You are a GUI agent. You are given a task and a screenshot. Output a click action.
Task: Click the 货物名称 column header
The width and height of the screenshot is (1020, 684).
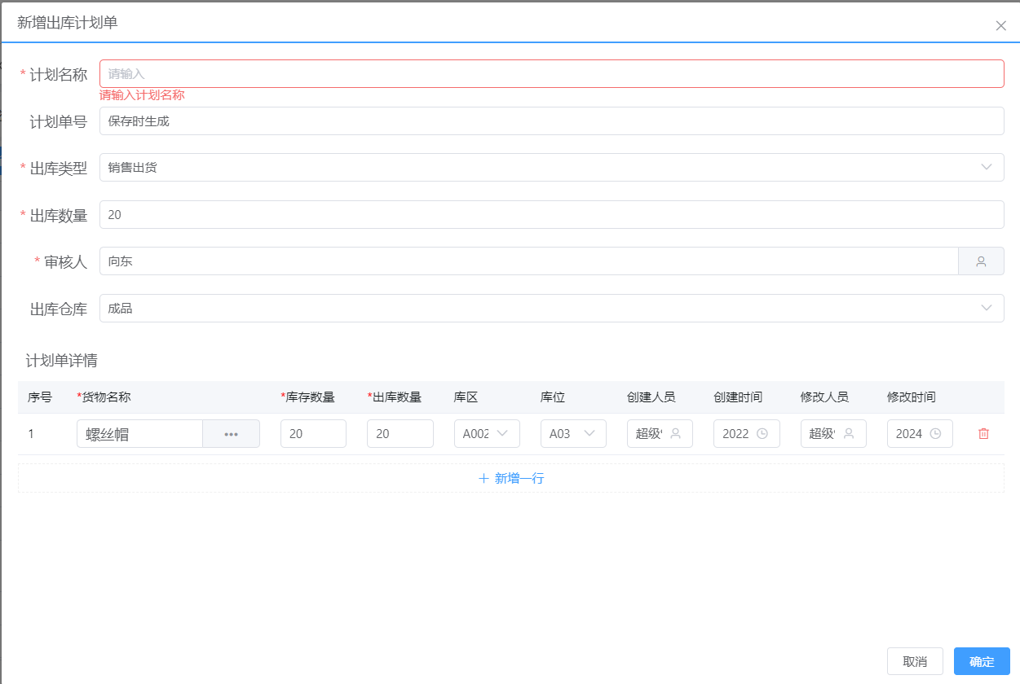[104, 397]
